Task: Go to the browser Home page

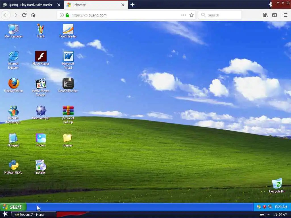Action: point(33,15)
